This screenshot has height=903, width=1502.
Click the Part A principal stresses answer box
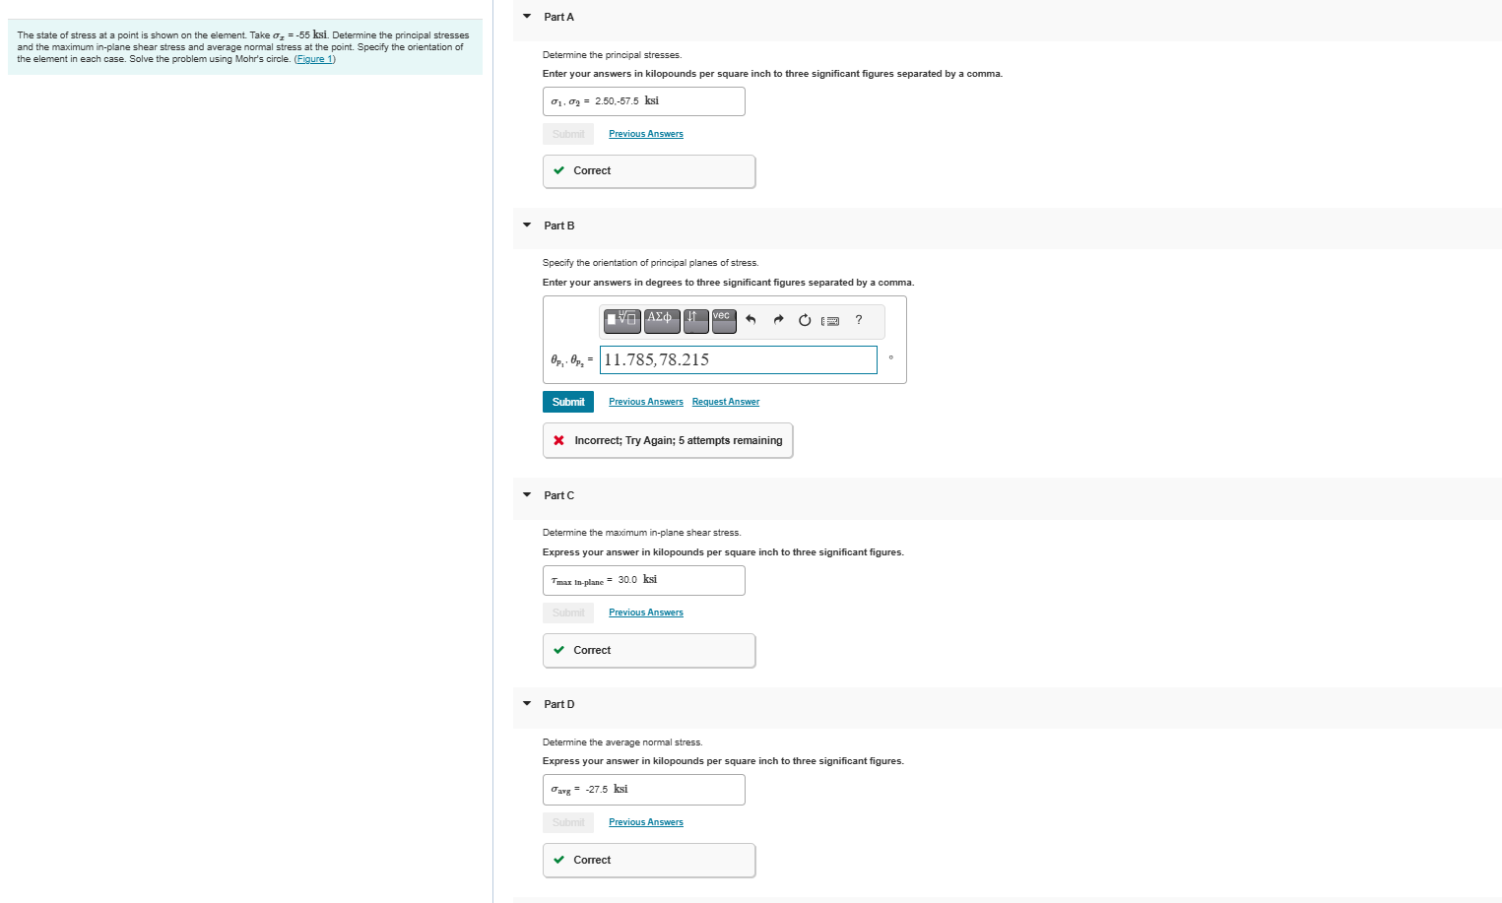(x=644, y=101)
